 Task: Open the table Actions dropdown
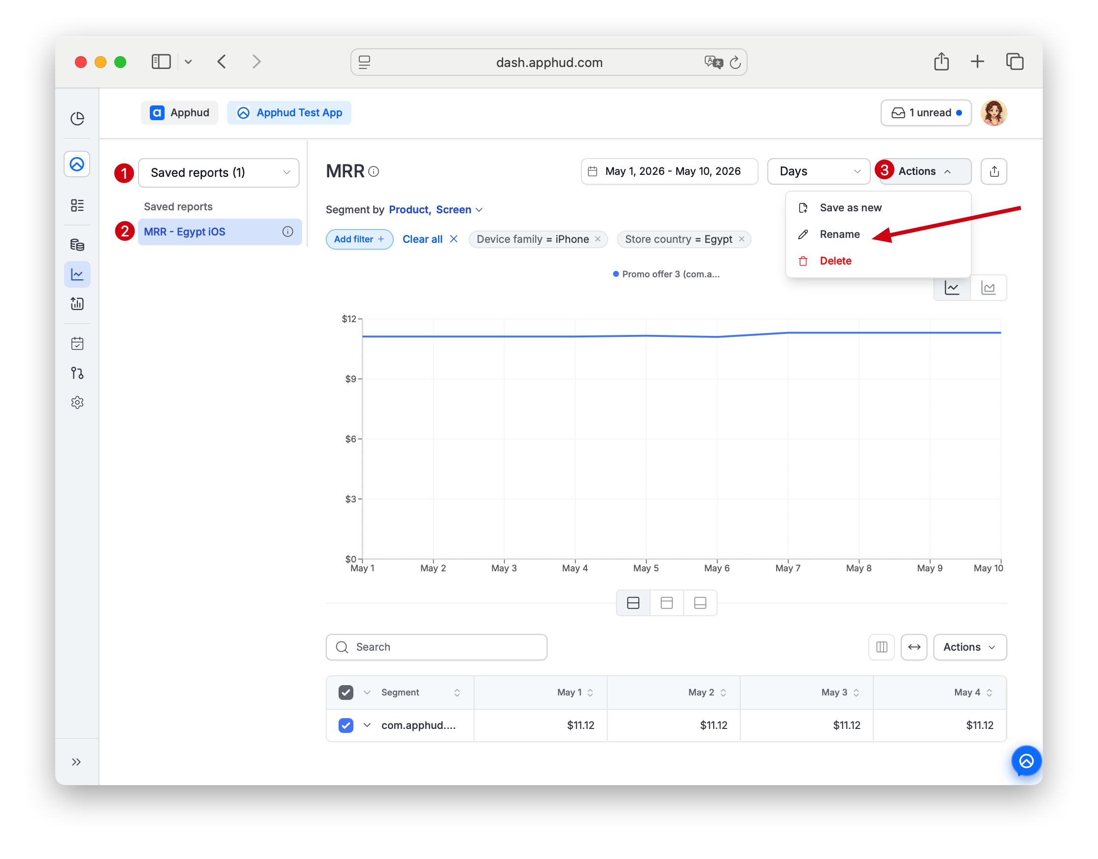(970, 647)
